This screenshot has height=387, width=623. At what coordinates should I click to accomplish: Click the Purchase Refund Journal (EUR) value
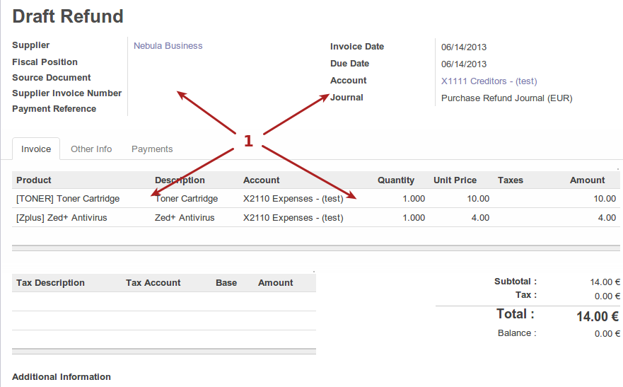[x=506, y=98]
